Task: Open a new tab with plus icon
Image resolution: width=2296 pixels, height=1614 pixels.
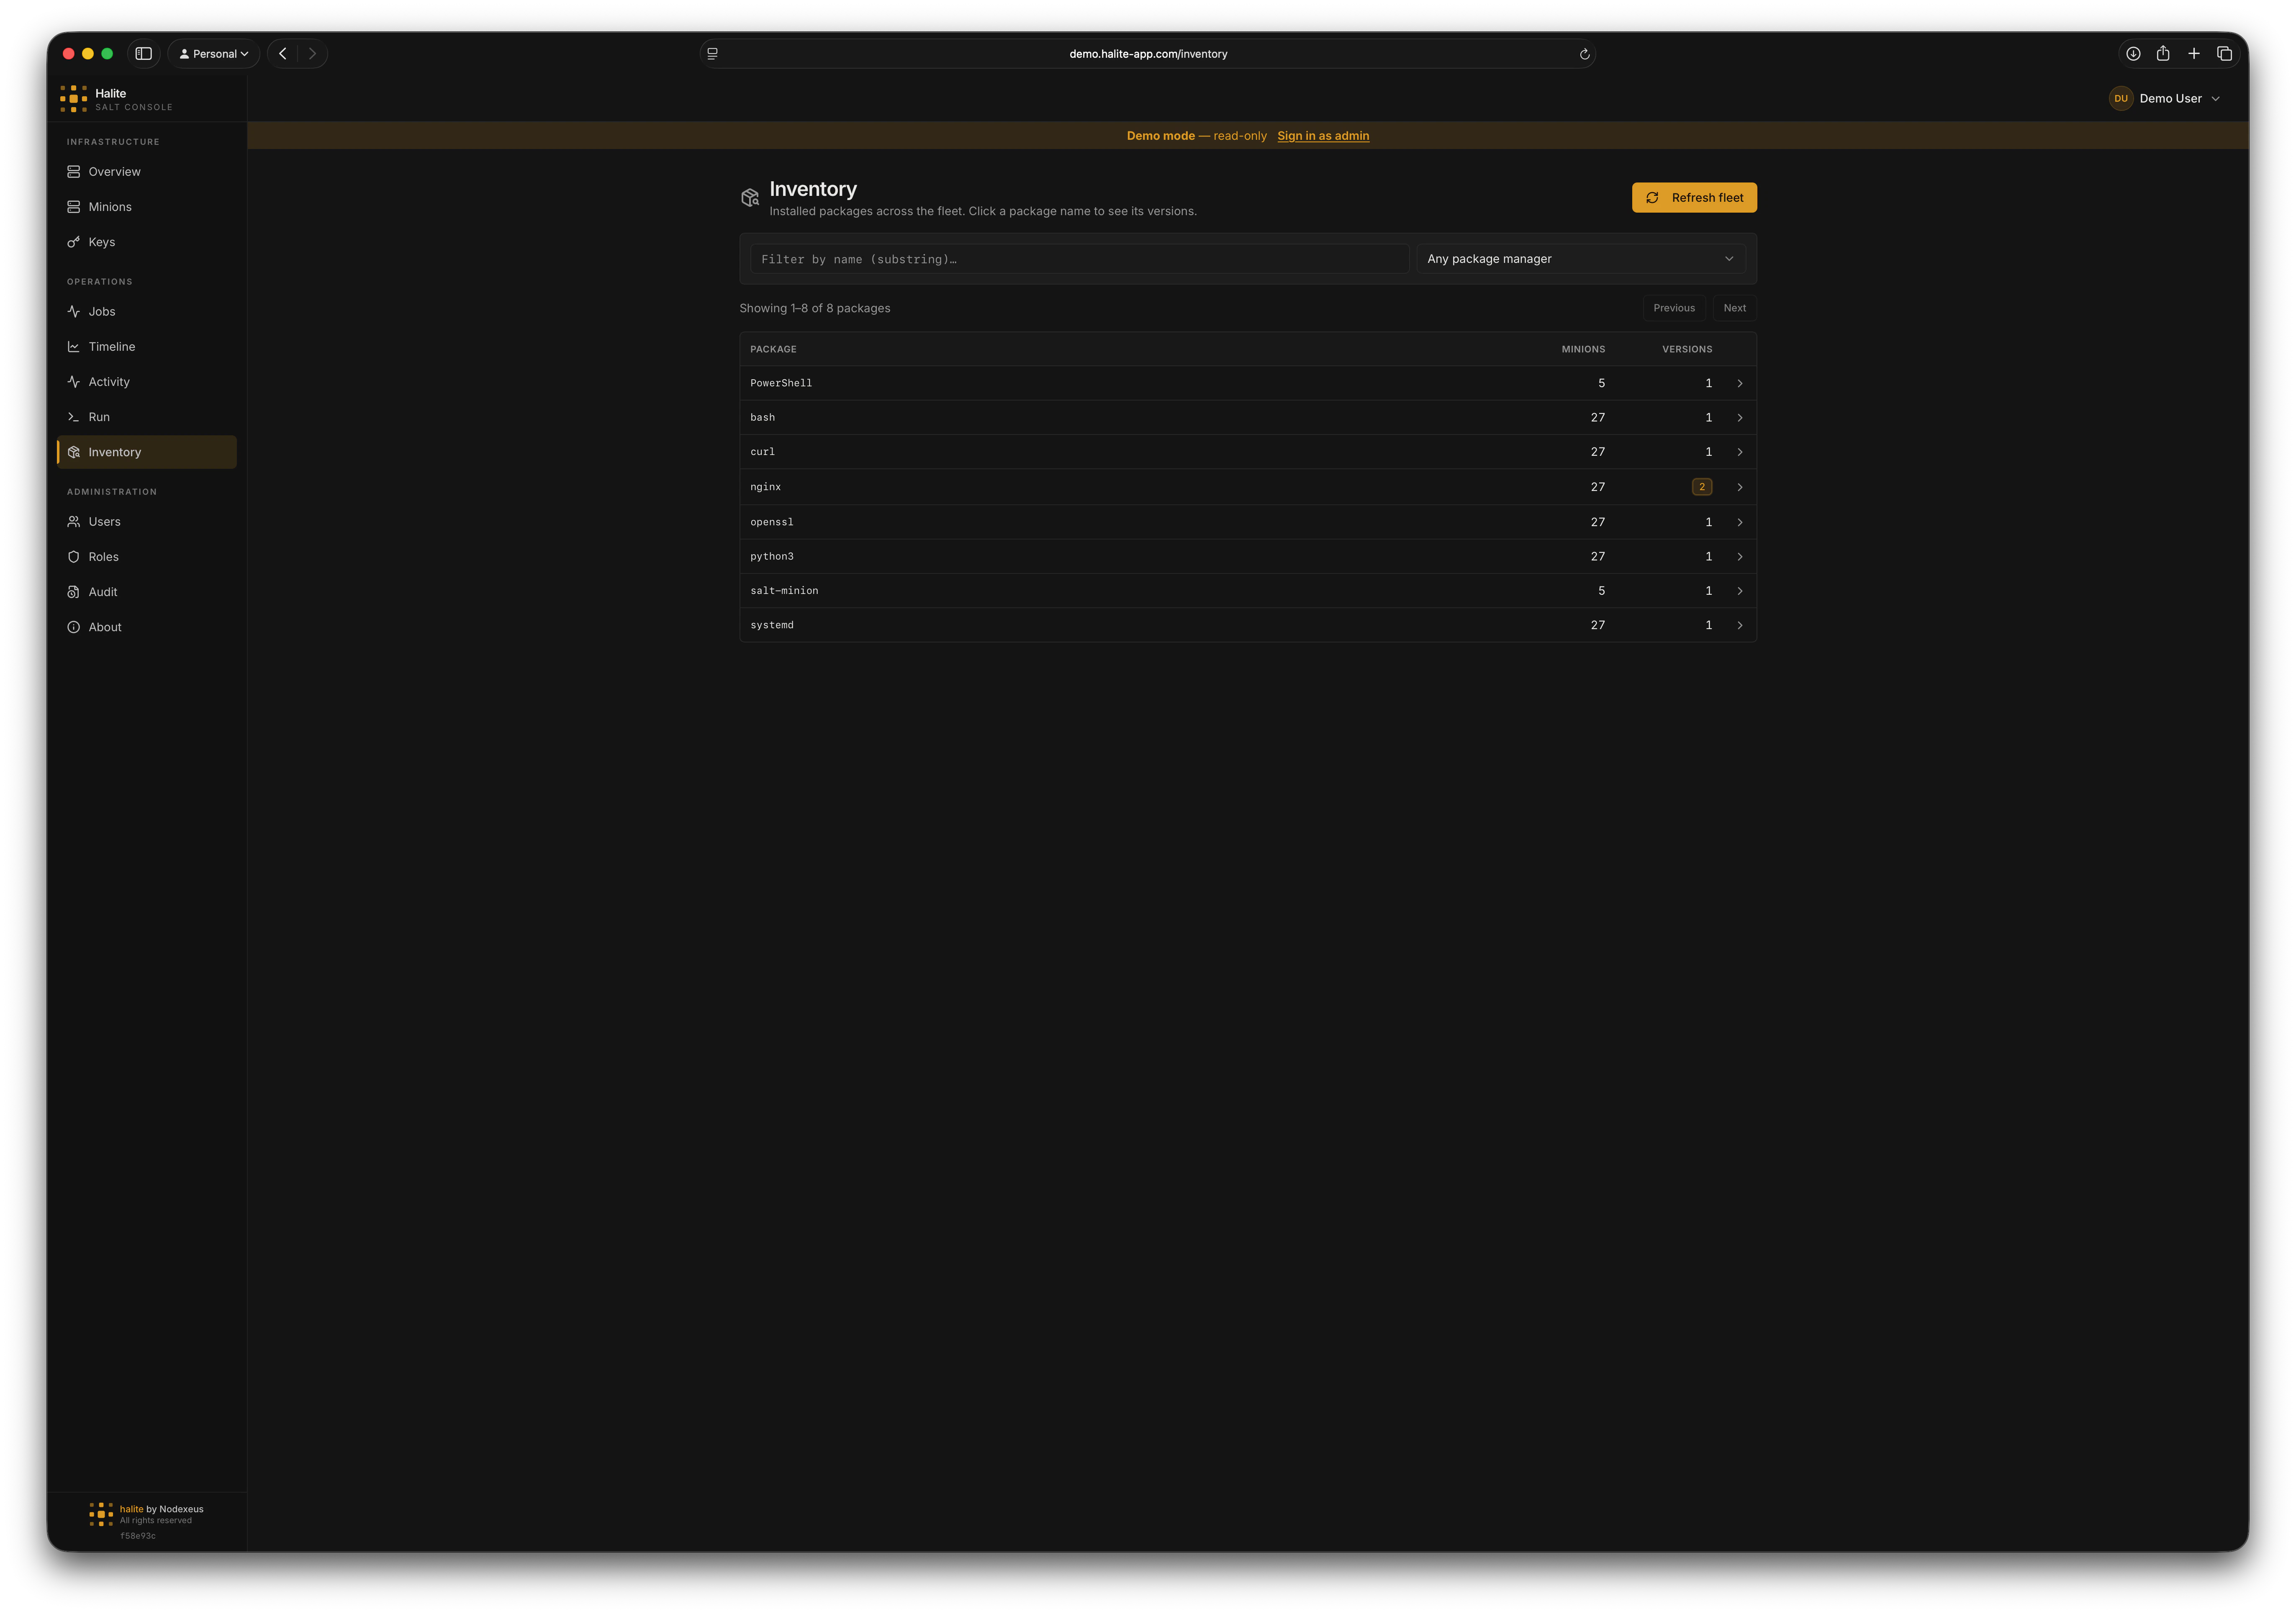Action: (x=2194, y=54)
